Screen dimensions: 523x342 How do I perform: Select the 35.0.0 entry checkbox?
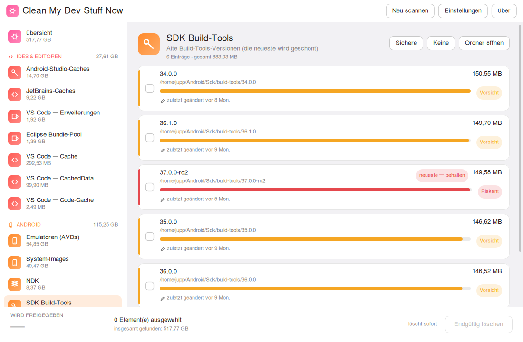(x=150, y=237)
